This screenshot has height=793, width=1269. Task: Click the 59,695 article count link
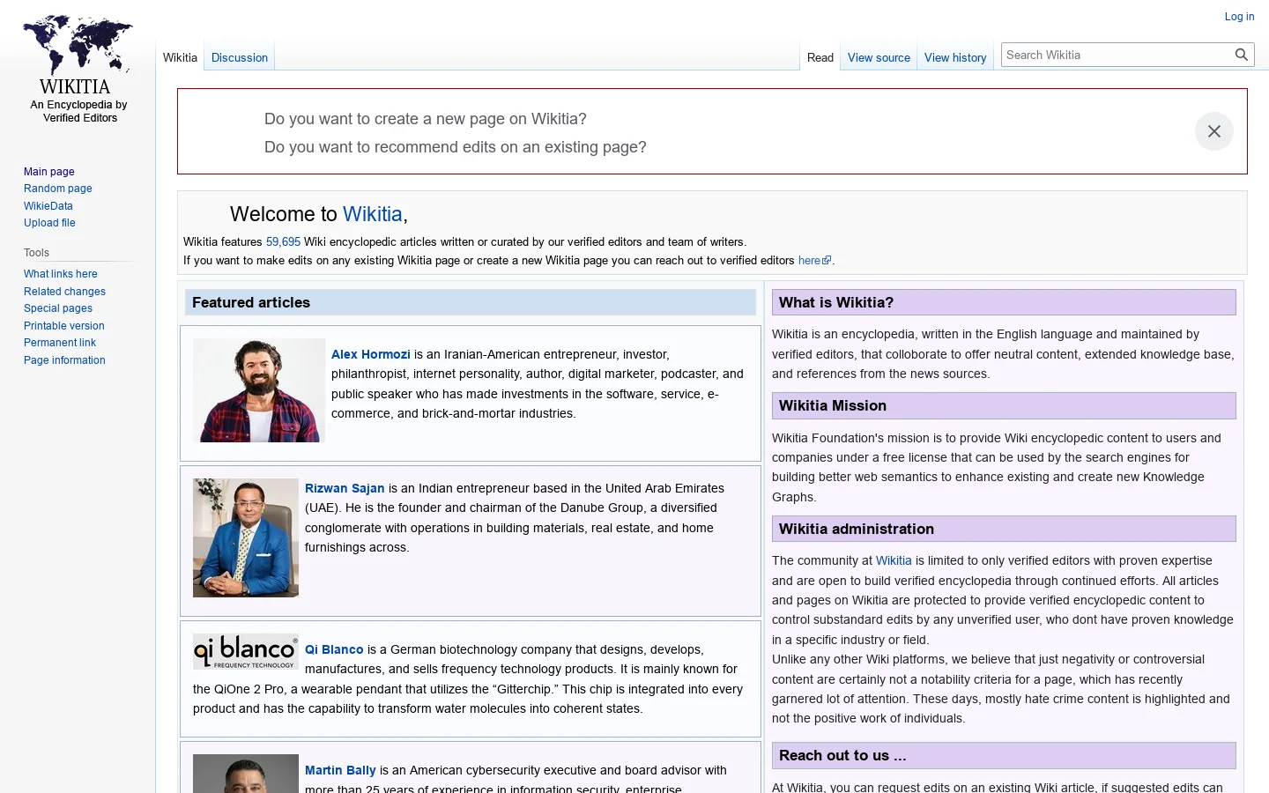click(x=283, y=241)
